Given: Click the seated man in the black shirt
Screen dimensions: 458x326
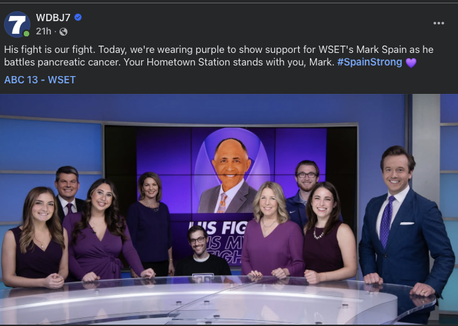Looking at the screenshot, I should pyautogui.click(x=202, y=251).
